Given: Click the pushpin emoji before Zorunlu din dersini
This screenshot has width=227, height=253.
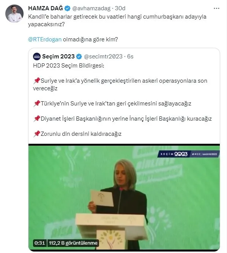Looking at the screenshot, I should 37,134.
